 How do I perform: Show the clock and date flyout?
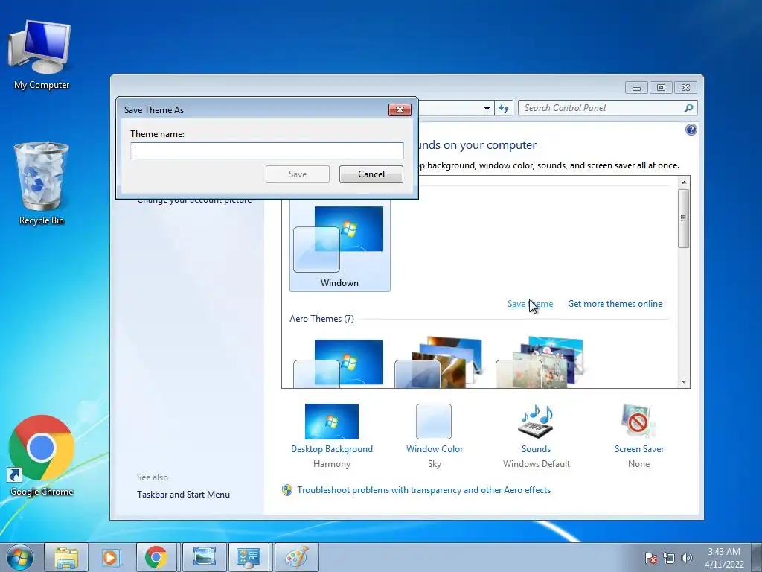pos(724,558)
